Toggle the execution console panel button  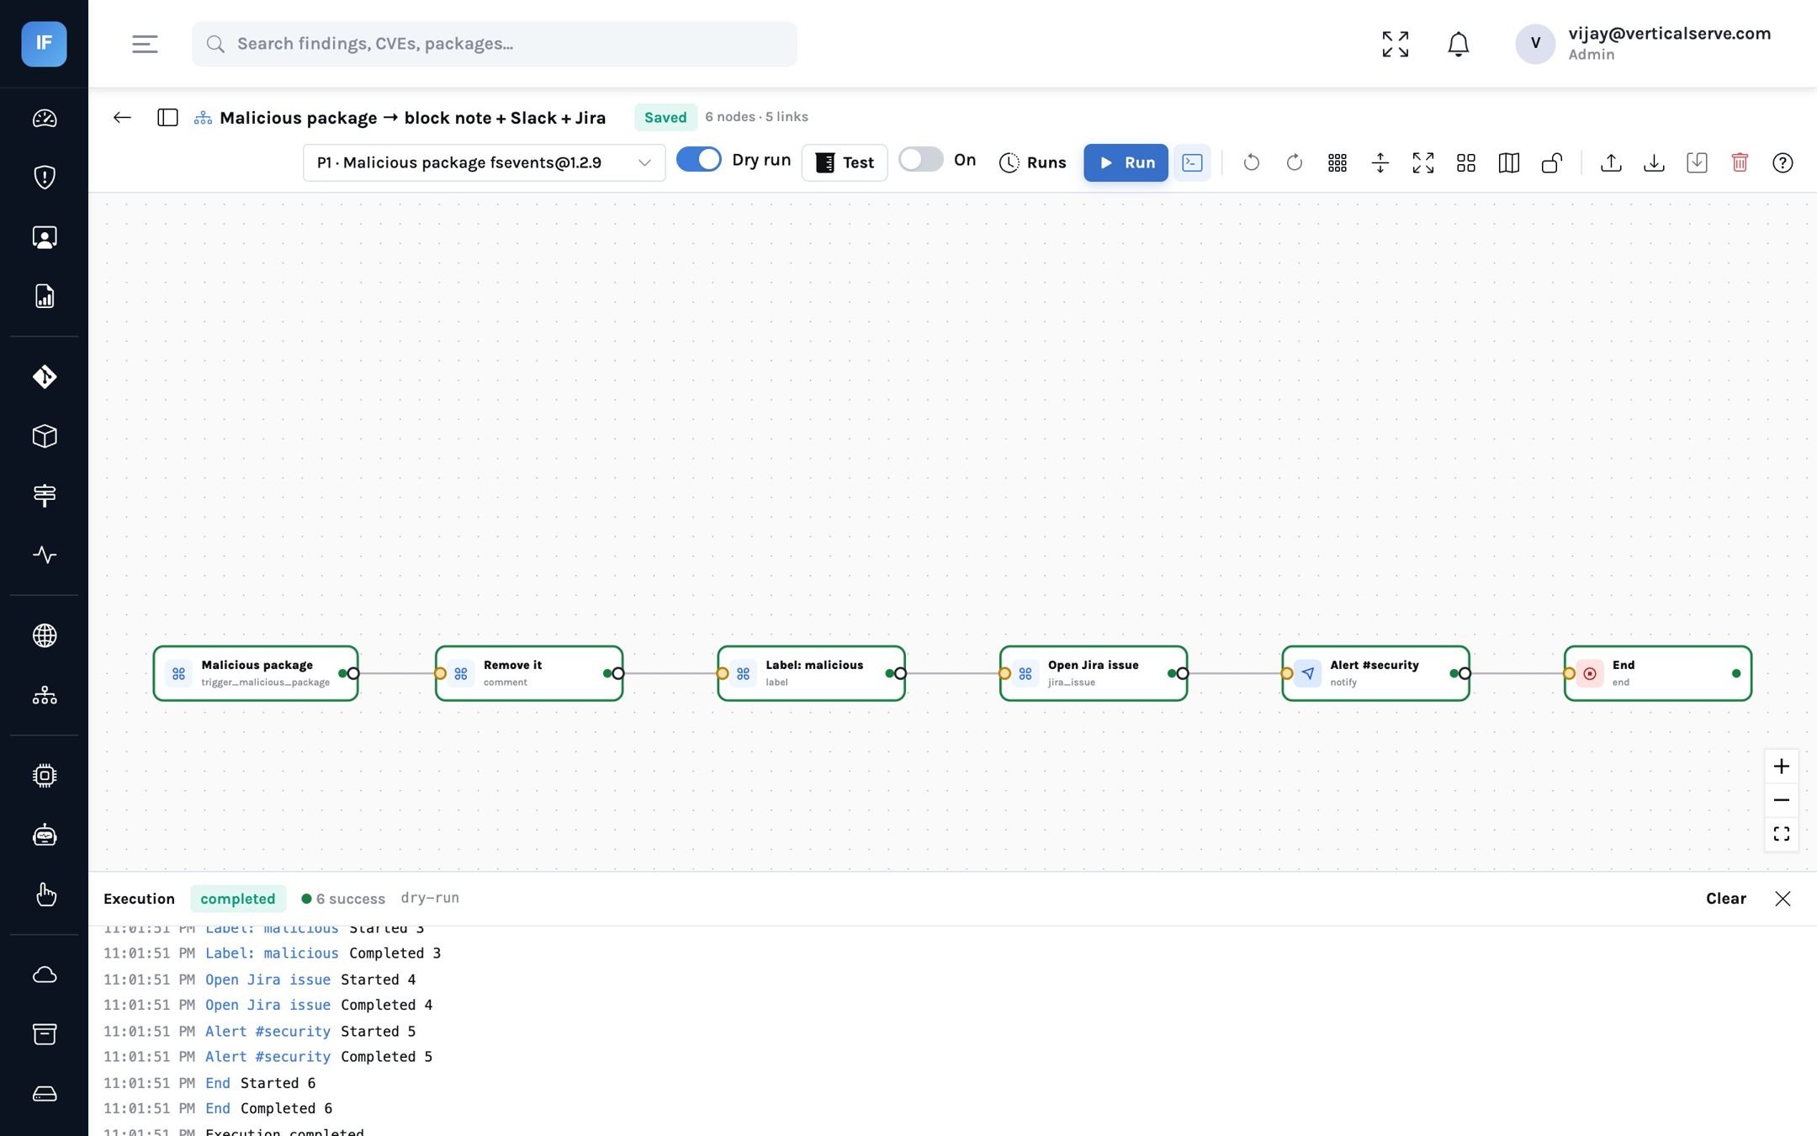click(1192, 162)
